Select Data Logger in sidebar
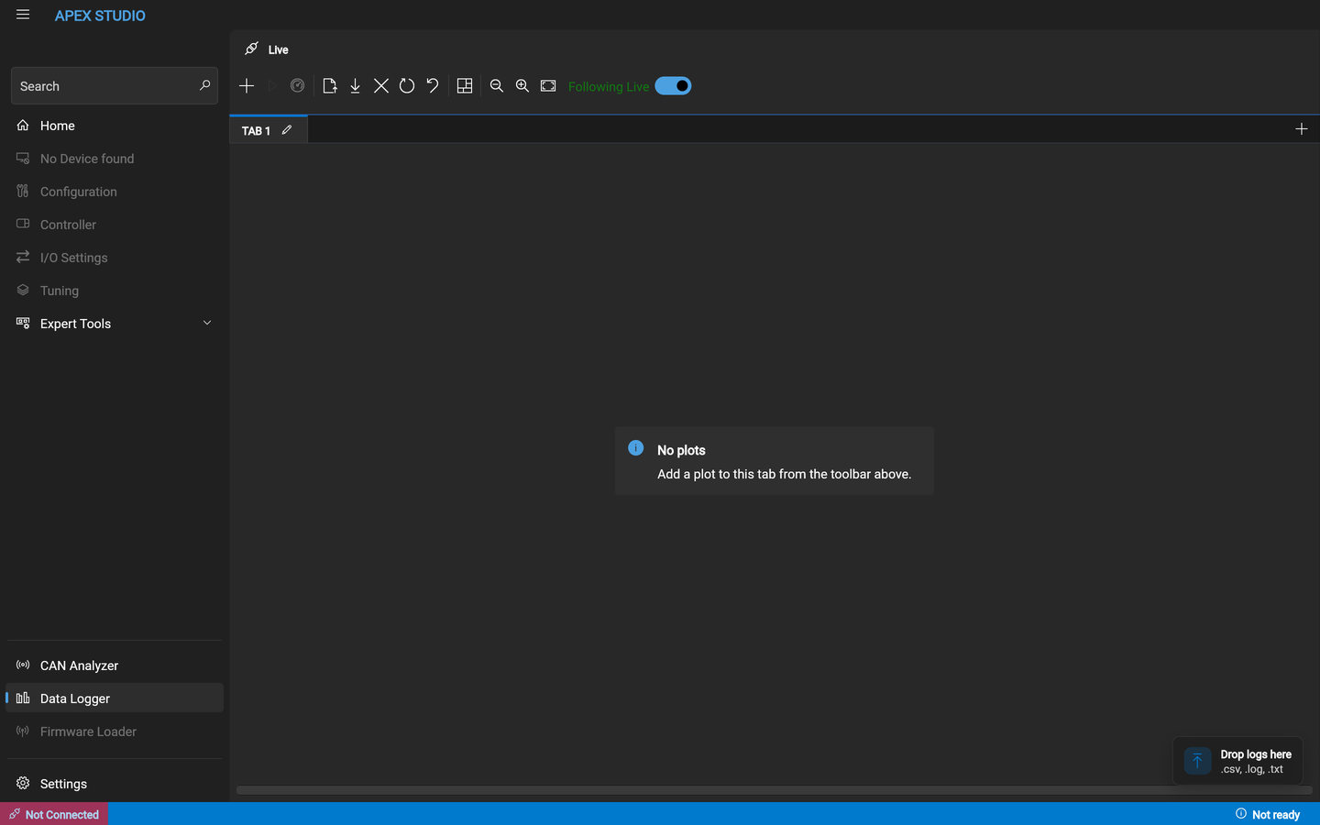The image size is (1320, 825). 115,698
